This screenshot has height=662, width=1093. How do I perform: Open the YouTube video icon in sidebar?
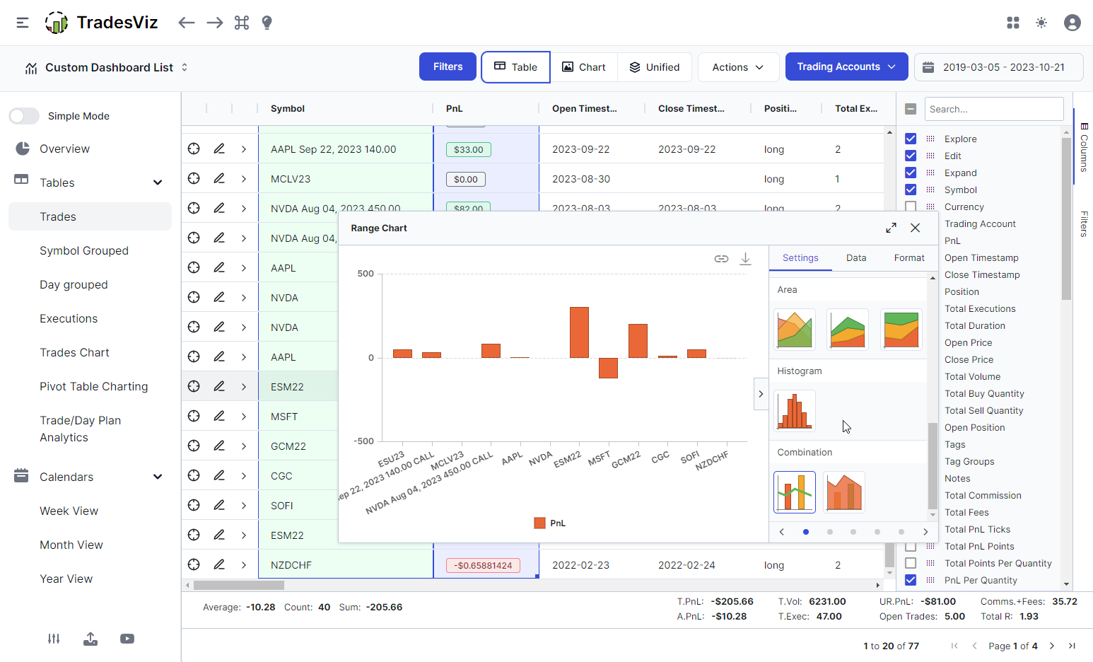(127, 639)
